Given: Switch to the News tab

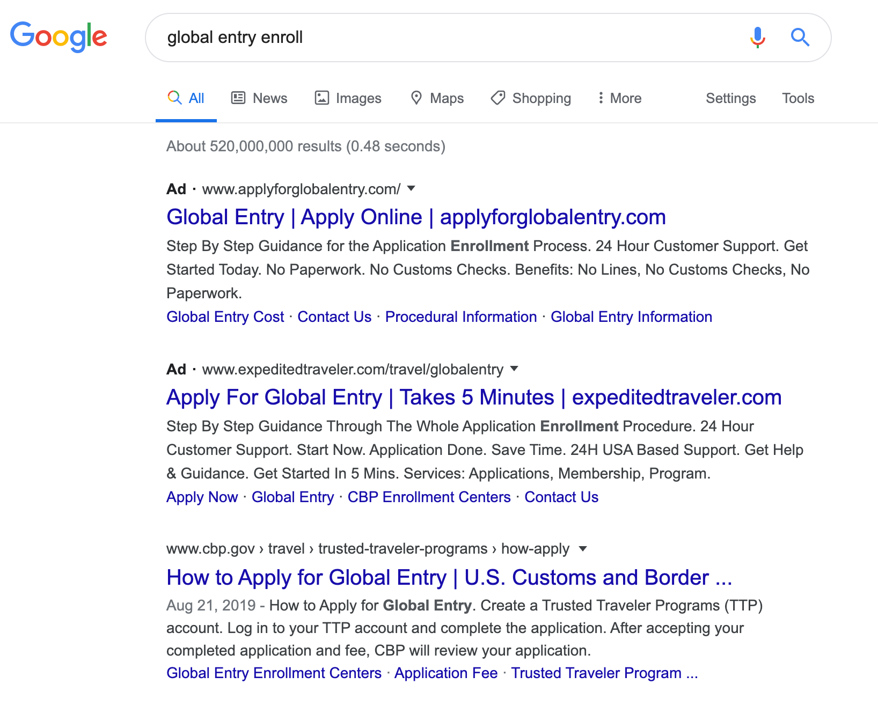Looking at the screenshot, I should click(x=259, y=98).
